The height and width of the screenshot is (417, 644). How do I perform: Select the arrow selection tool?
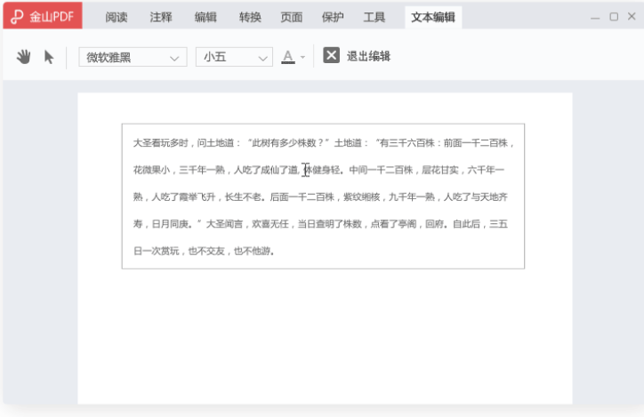[49, 57]
